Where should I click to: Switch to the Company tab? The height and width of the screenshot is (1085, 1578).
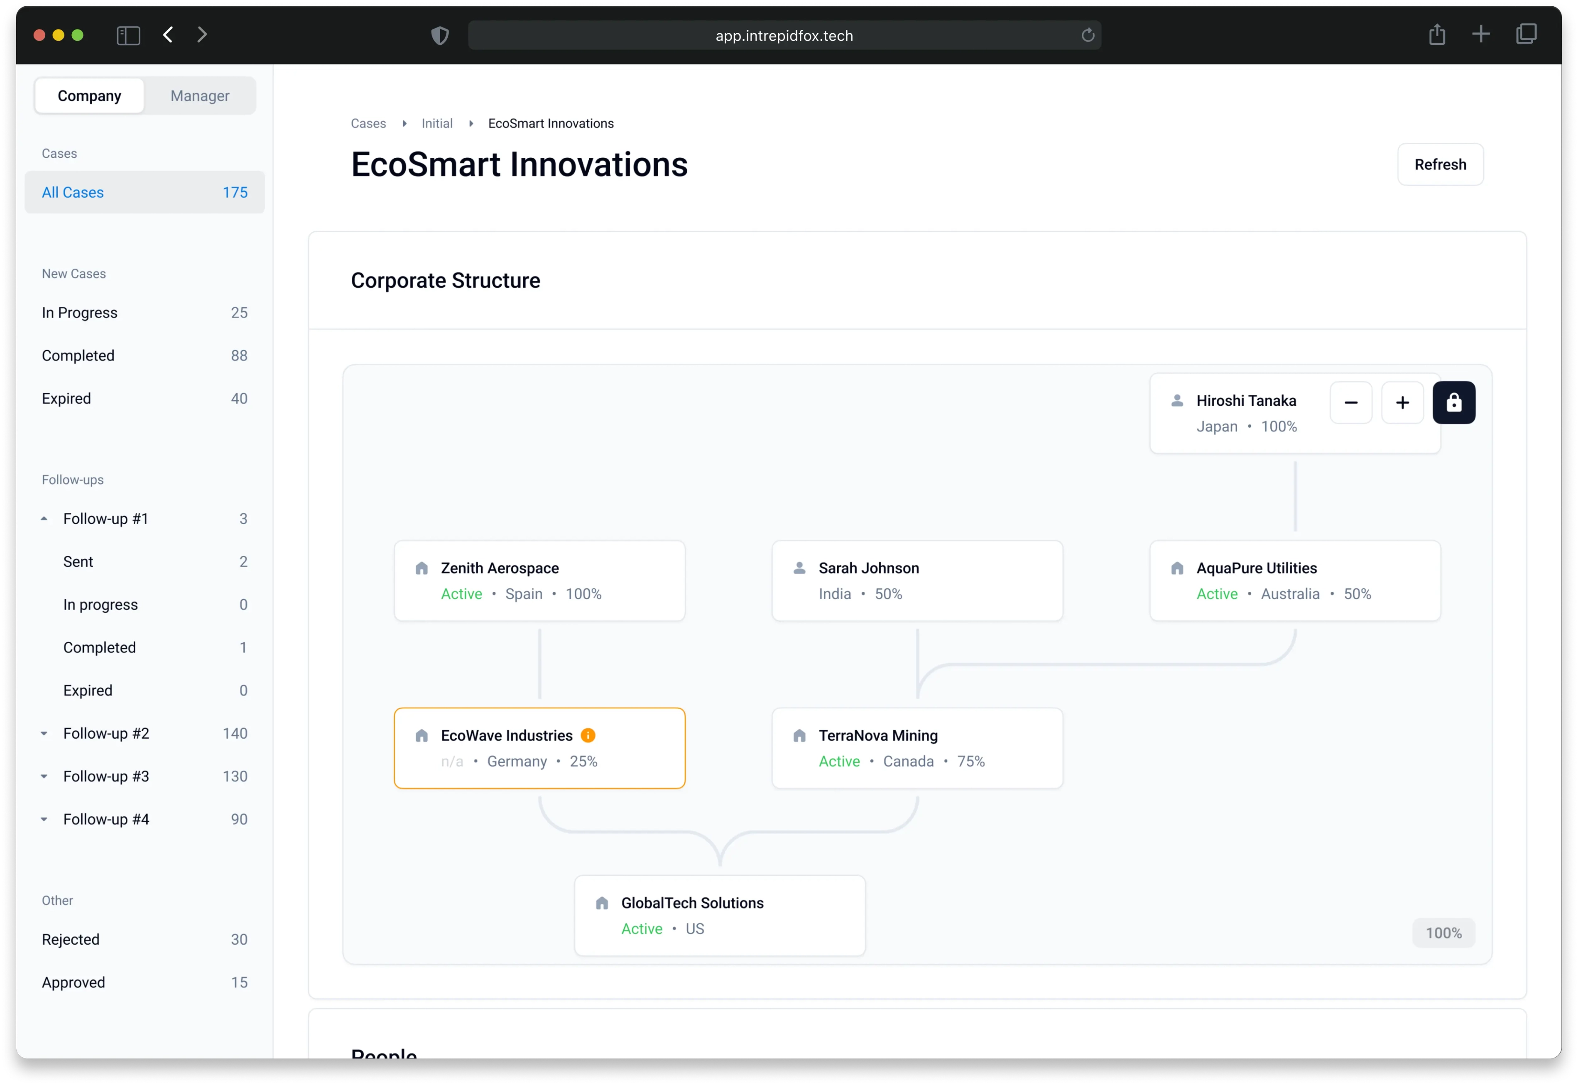point(89,96)
